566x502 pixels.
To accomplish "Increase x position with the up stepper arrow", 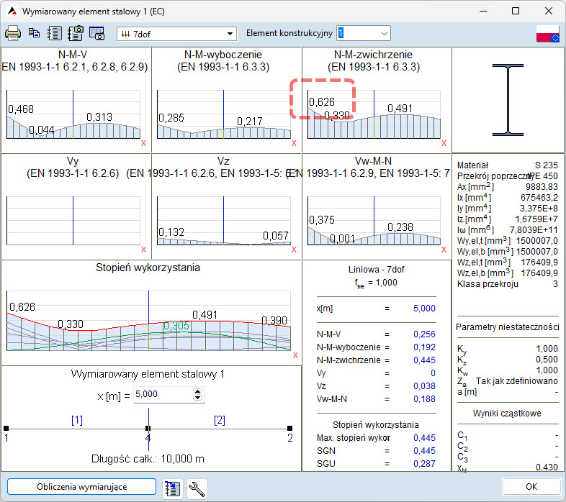I will (197, 391).
